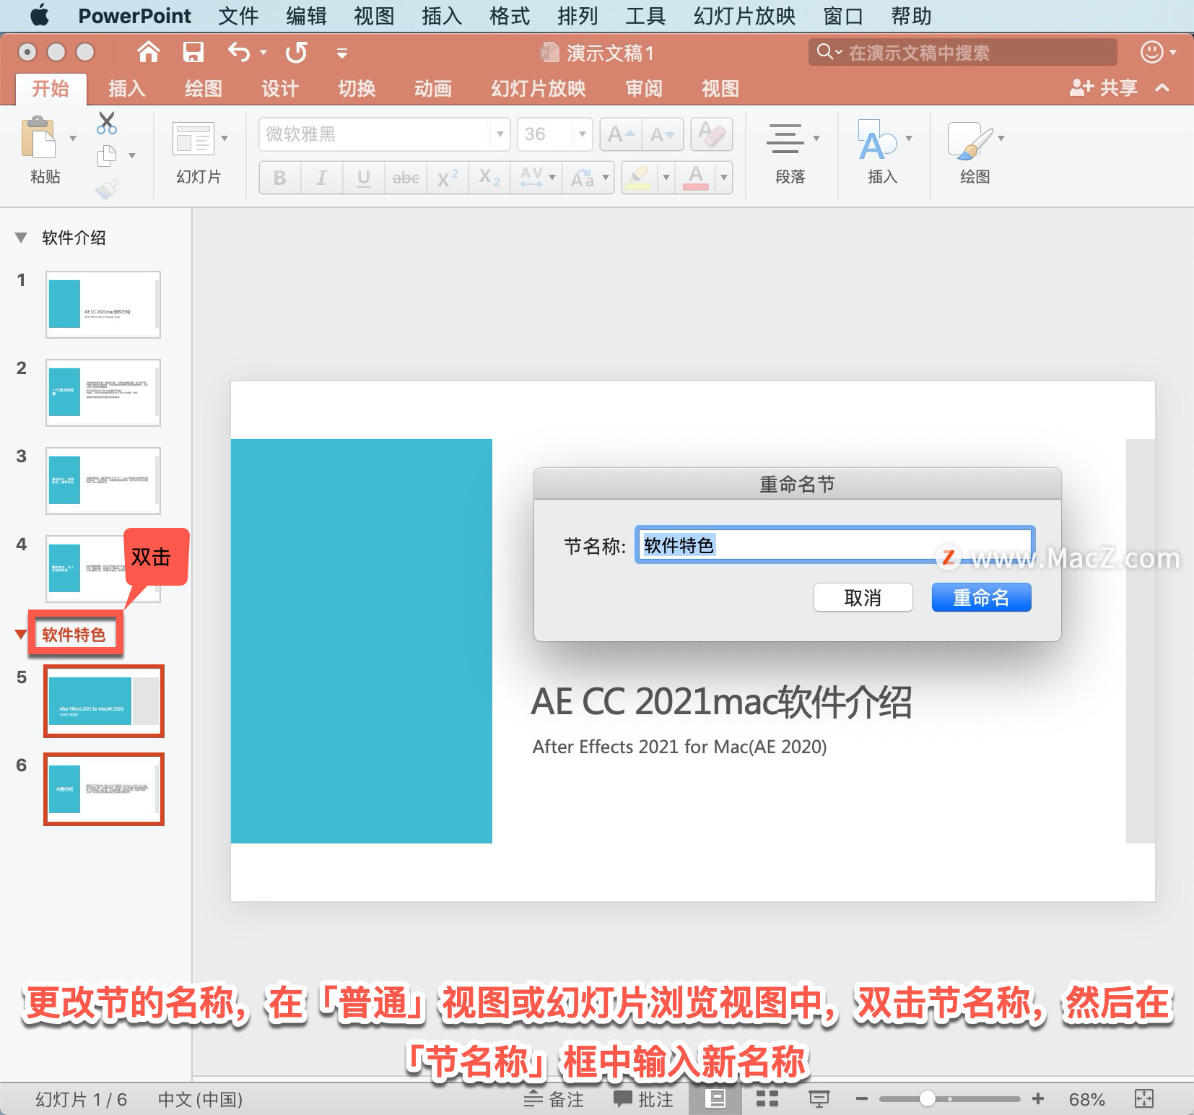Screen dimensions: 1194x1115
Task: Switch to the 切换 ribbon tab
Action: [x=357, y=89]
